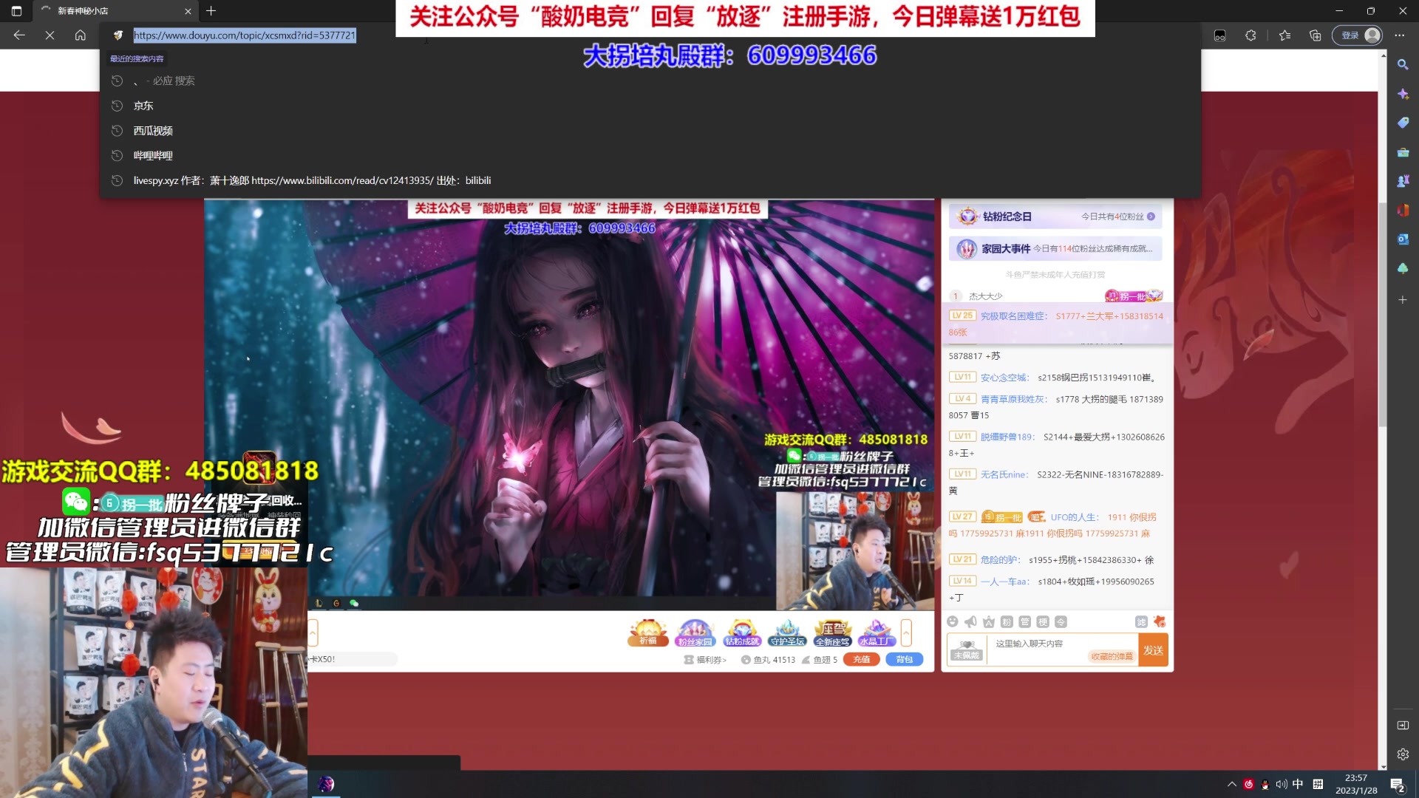Screen dimensions: 1419x798
Task: Select the 哔哩哔哩 search suggestion
Action: point(153,156)
